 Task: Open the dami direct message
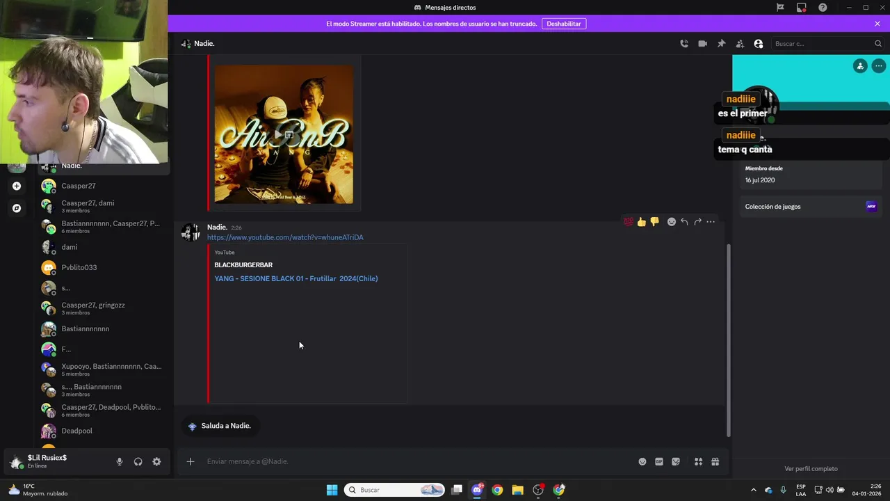coord(104,247)
